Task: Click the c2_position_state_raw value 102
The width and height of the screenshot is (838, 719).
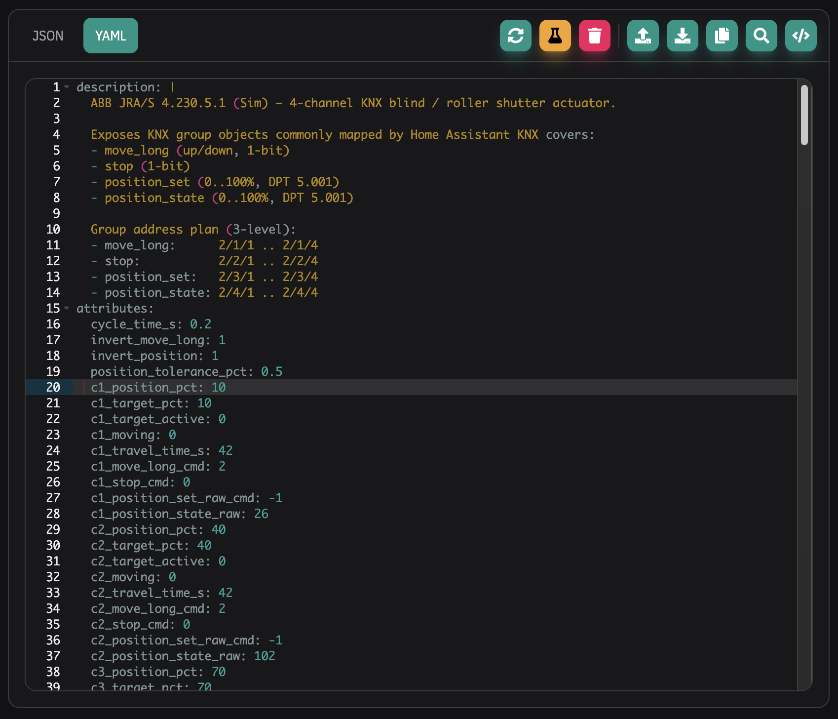Action: coord(265,656)
